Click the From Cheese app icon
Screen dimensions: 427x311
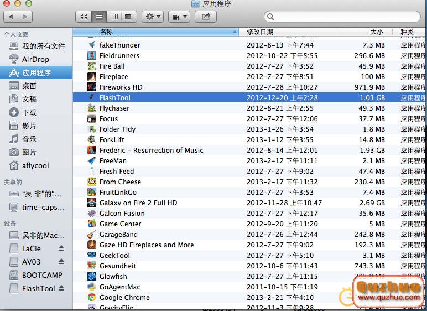point(92,182)
